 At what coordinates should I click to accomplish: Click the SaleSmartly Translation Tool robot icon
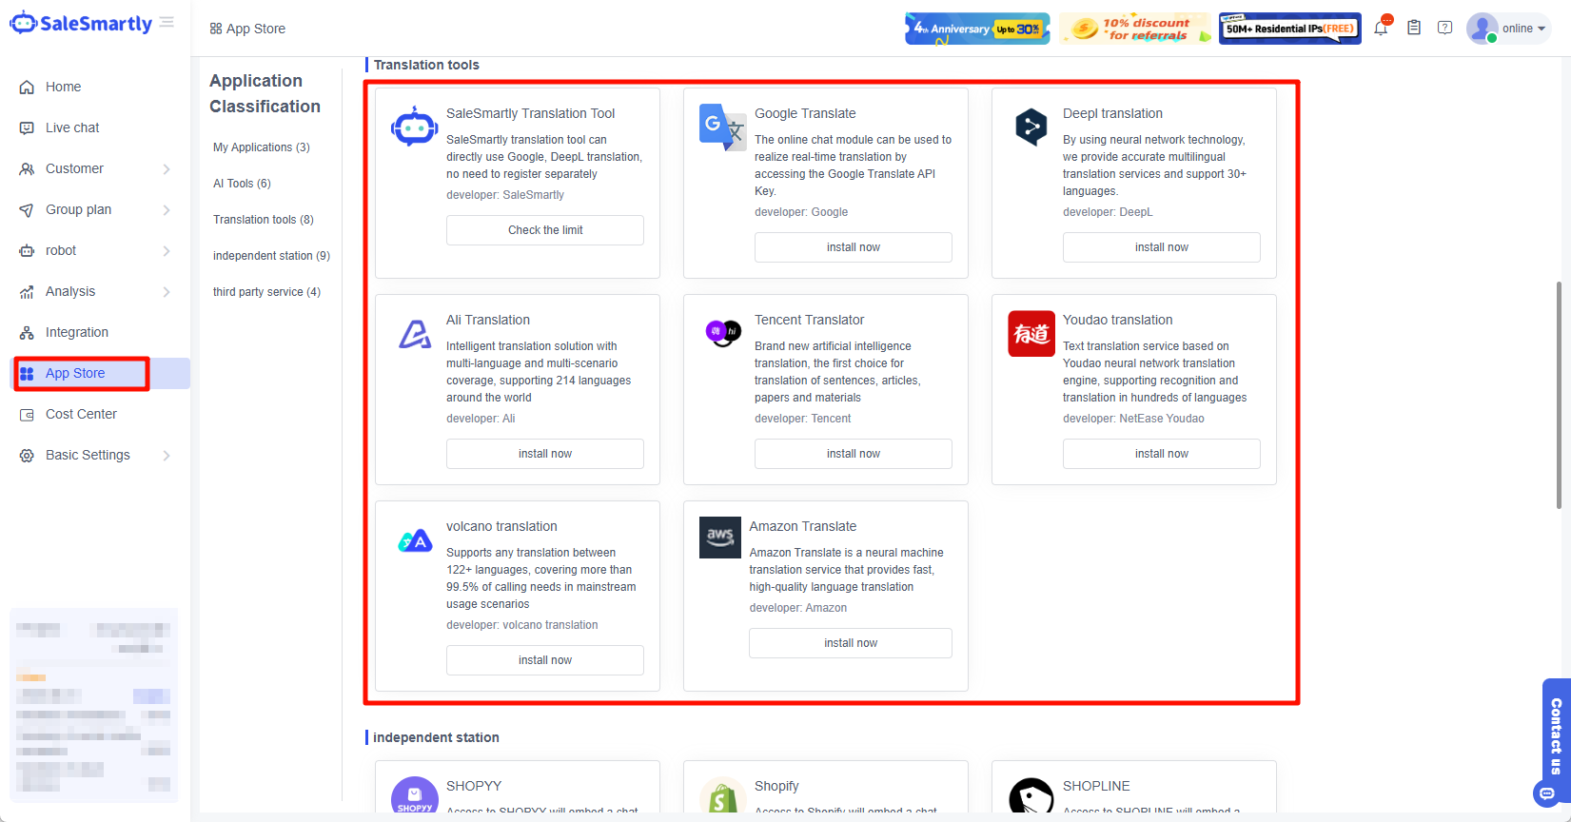414,127
